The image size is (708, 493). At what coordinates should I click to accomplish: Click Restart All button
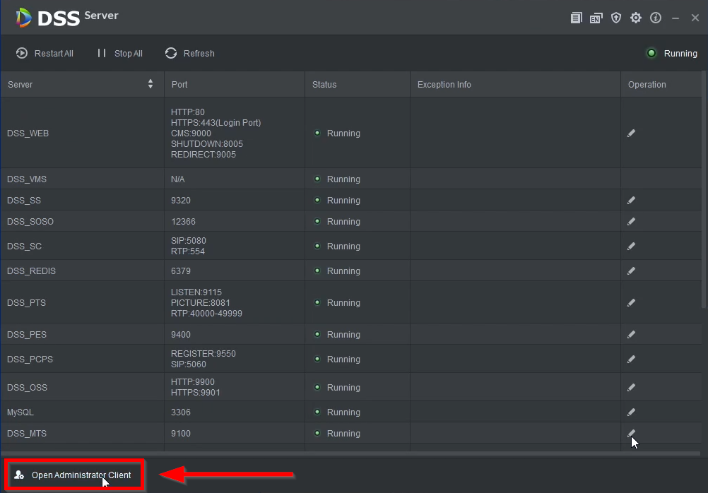(x=45, y=53)
